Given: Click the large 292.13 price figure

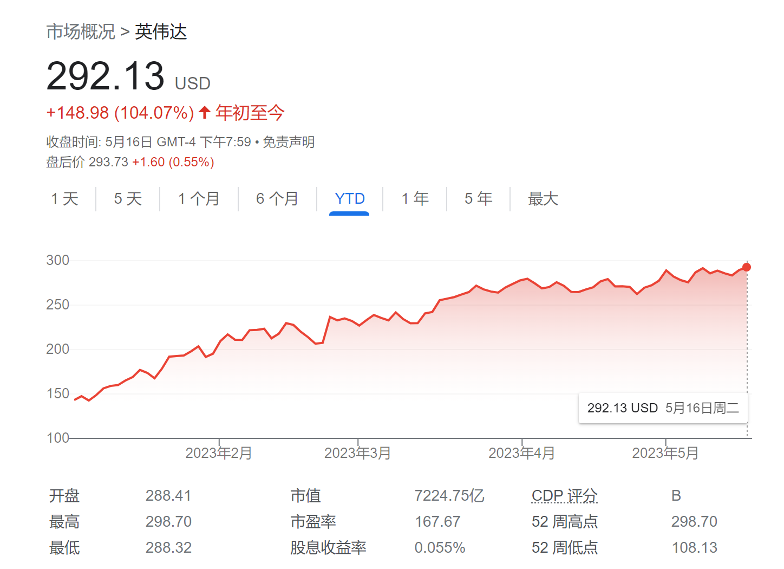Looking at the screenshot, I should pos(106,76).
